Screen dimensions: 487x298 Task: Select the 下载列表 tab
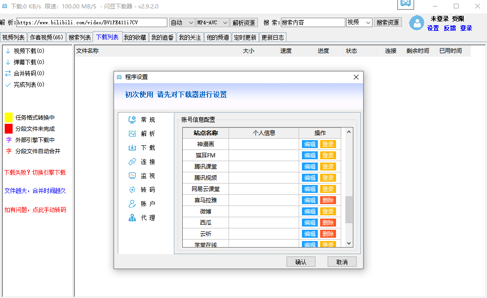tap(107, 37)
